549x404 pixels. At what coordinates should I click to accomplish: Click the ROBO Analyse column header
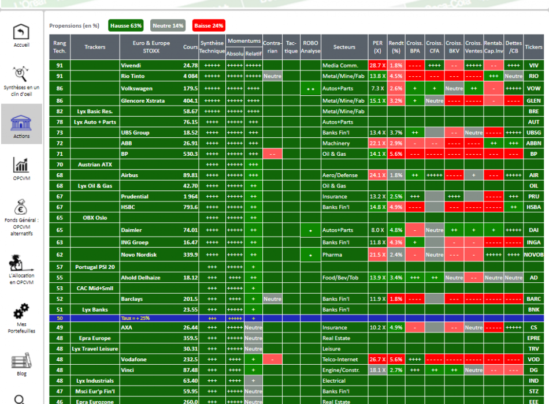(x=310, y=47)
